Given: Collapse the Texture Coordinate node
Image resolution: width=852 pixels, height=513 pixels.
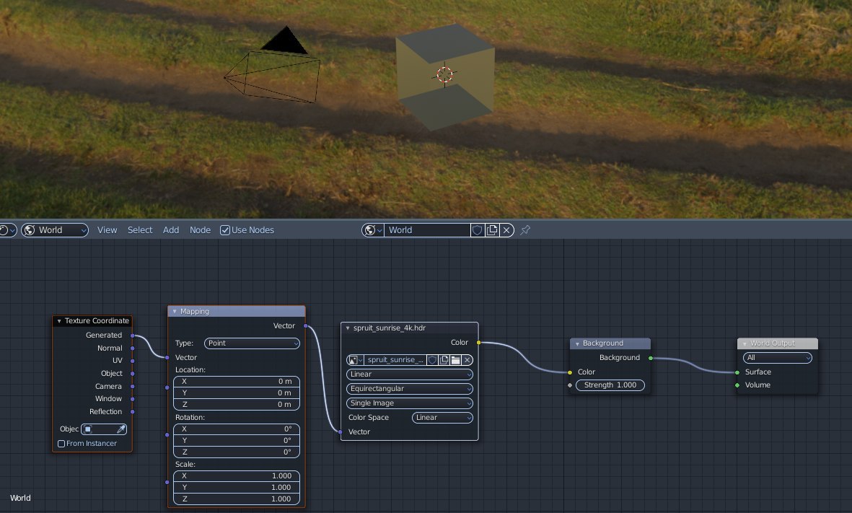Looking at the screenshot, I should pyautogui.click(x=59, y=320).
